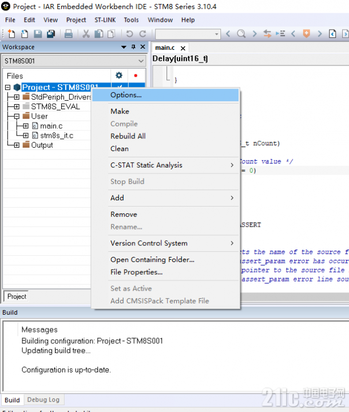
Task: Pin the Workspace panel
Action: click(x=133, y=47)
